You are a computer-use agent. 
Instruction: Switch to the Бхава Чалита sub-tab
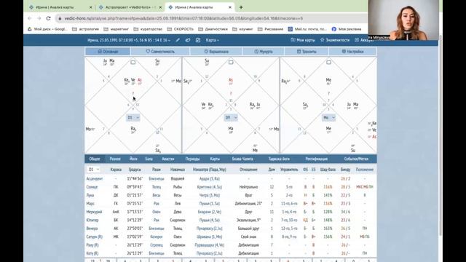click(242, 159)
